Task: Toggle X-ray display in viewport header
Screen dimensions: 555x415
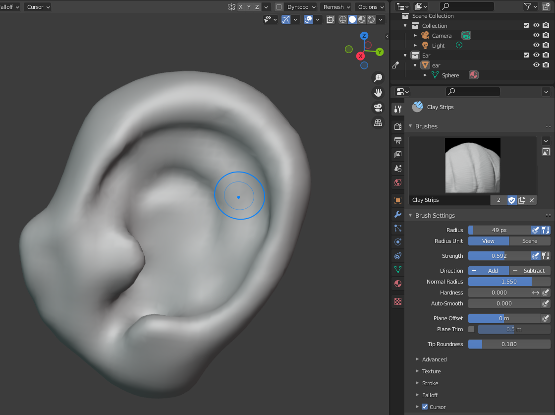Action: tap(330, 19)
